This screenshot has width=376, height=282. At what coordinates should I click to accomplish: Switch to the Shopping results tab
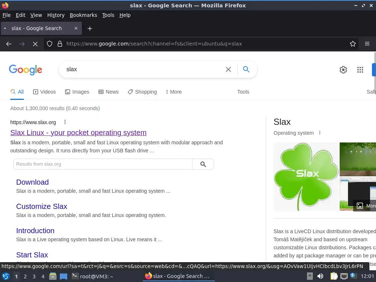tap(142, 92)
